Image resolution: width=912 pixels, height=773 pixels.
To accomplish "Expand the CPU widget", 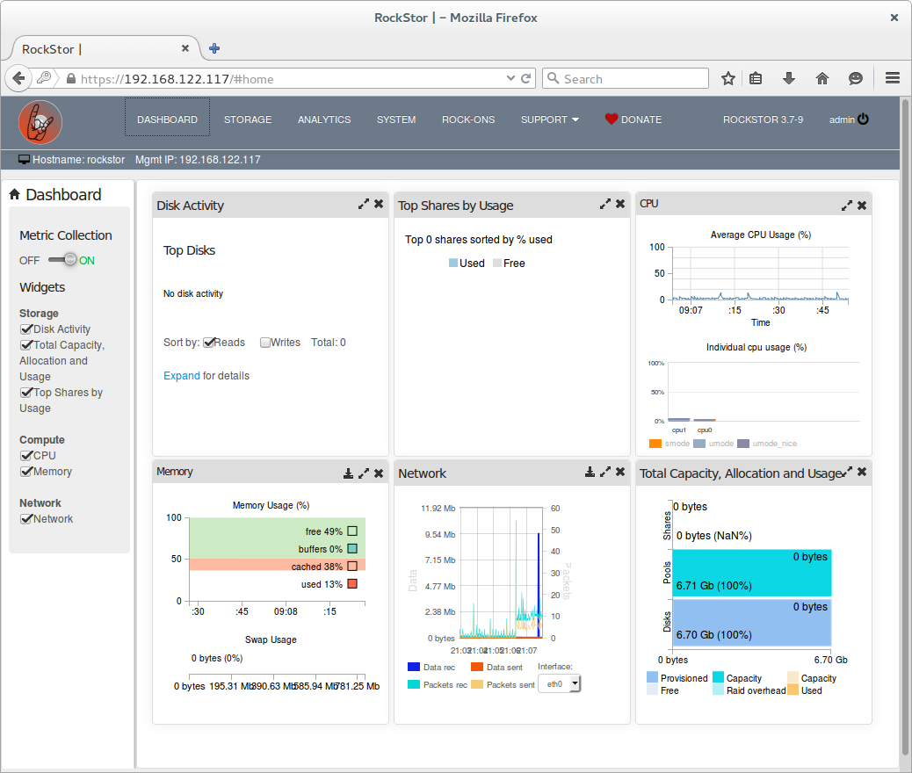I will click(x=847, y=206).
